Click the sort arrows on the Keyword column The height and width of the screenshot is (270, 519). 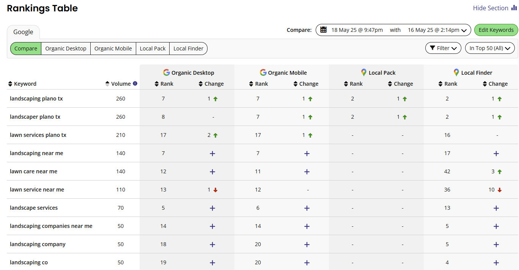9,83
